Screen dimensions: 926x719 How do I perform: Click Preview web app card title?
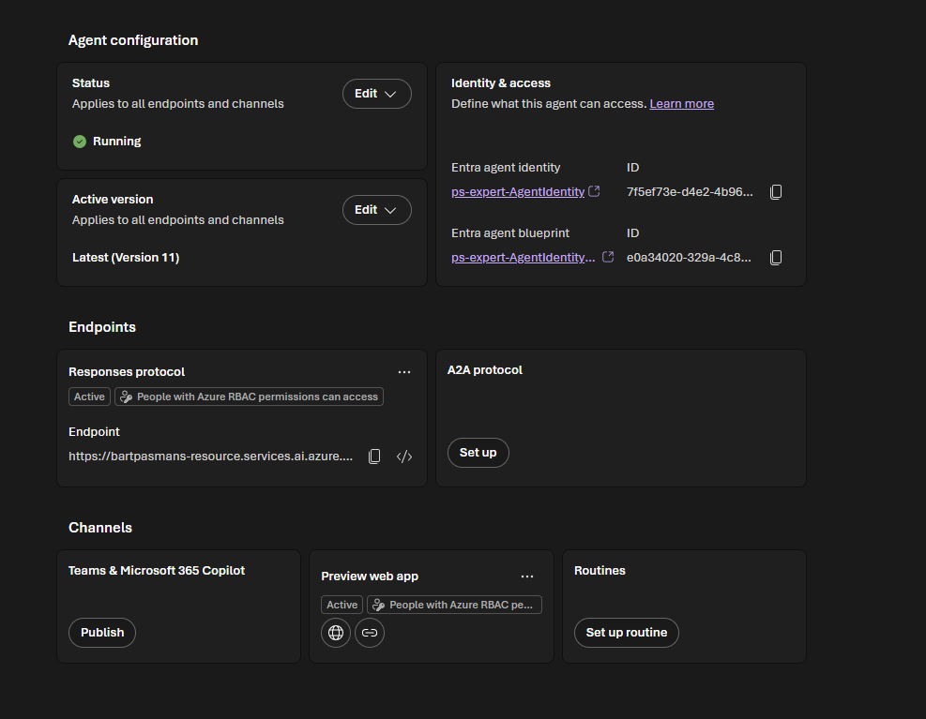pyautogui.click(x=370, y=577)
